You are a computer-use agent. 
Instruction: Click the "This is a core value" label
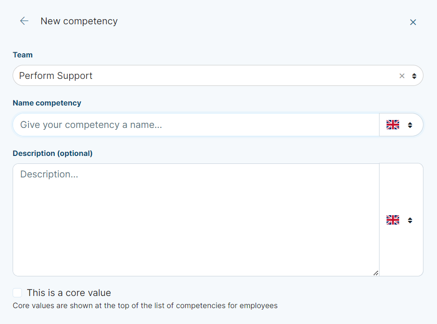coord(69,293)
